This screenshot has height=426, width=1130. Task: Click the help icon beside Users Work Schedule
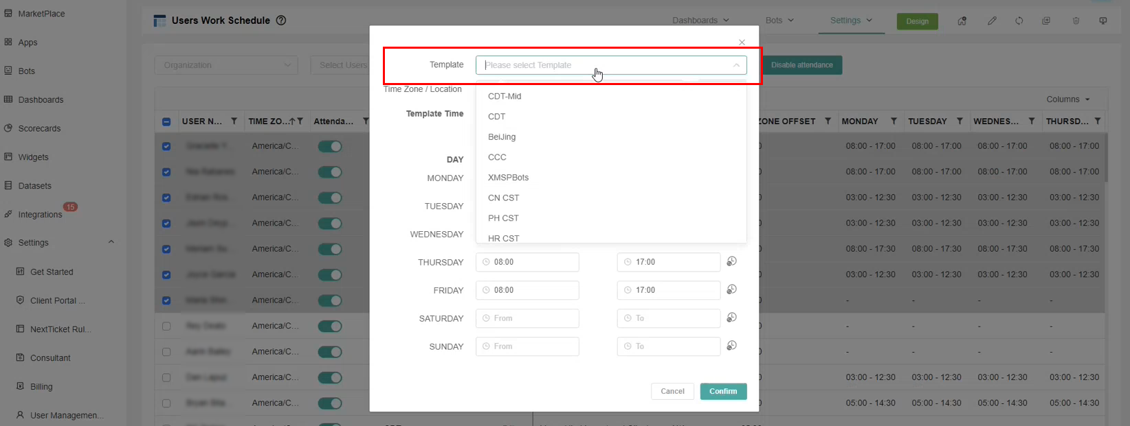click(281, 21)
